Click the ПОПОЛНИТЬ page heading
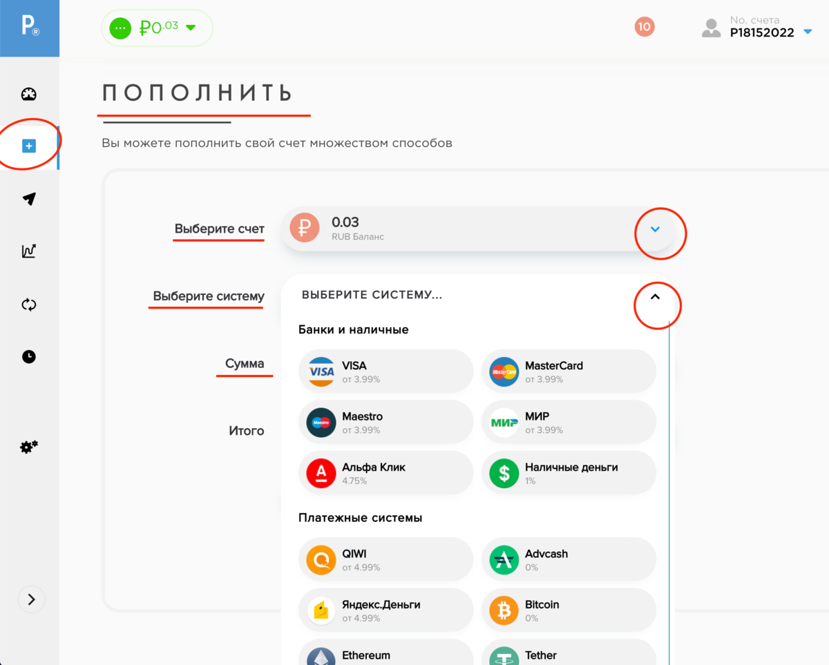The image size is (829, 665). (198, 93)
